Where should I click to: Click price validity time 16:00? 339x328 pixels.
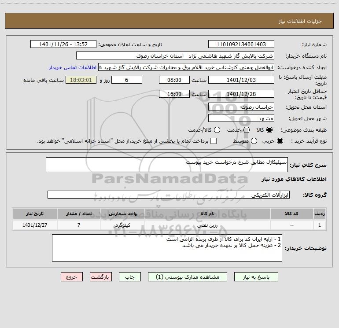tap(174, 94)
